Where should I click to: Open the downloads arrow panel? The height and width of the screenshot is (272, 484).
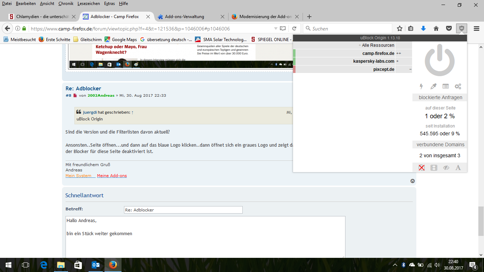click(x=423, y=28)
